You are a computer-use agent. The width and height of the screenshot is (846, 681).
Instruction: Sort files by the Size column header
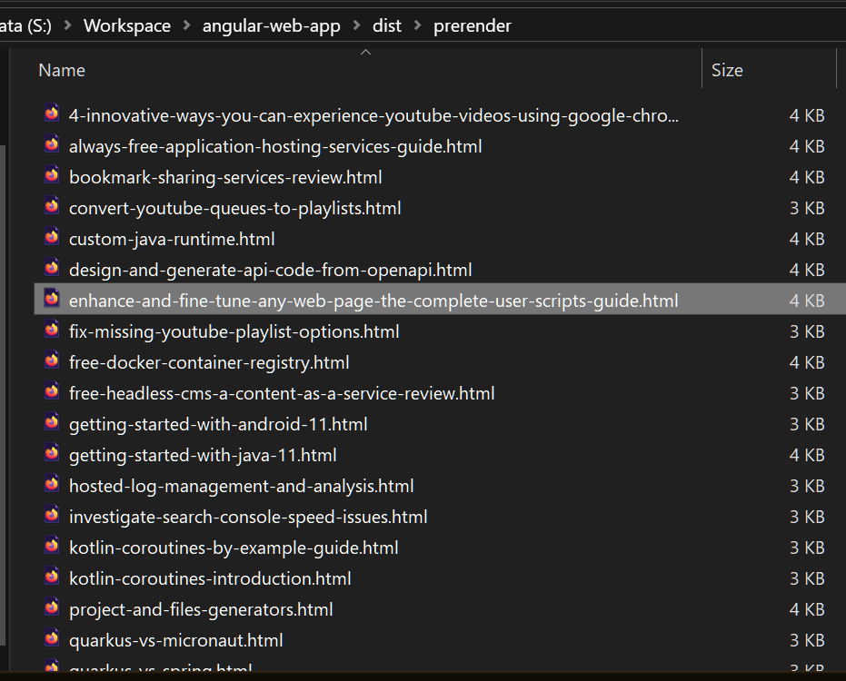click(x=727, y=70)
